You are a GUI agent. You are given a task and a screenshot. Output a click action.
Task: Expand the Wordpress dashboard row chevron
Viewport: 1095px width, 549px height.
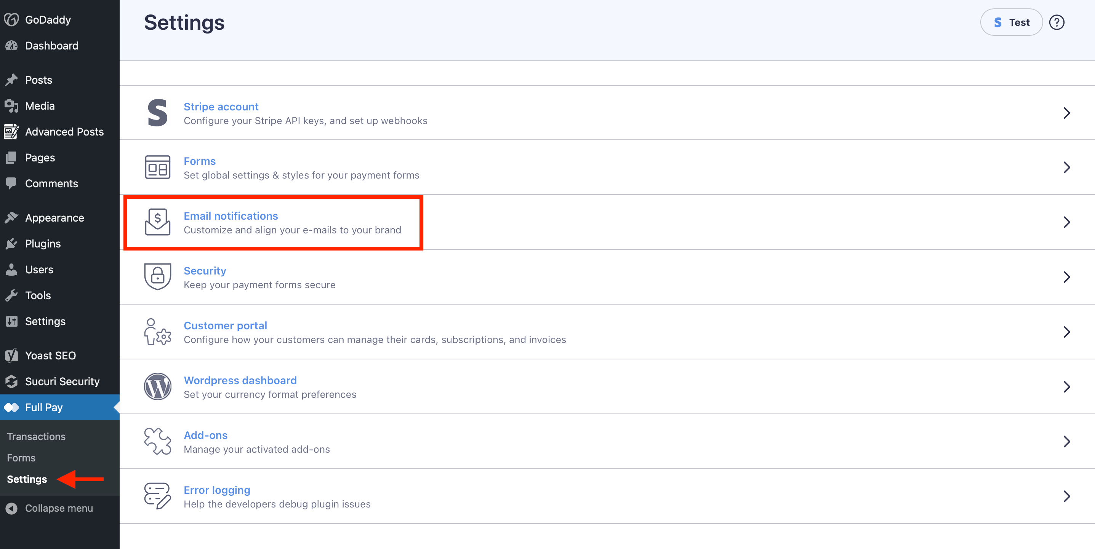pyautogui.click(x=1066, y=387)
